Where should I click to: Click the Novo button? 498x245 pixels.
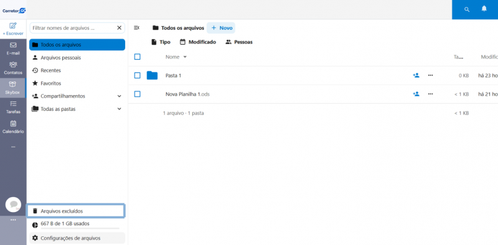tap(221, 28)
